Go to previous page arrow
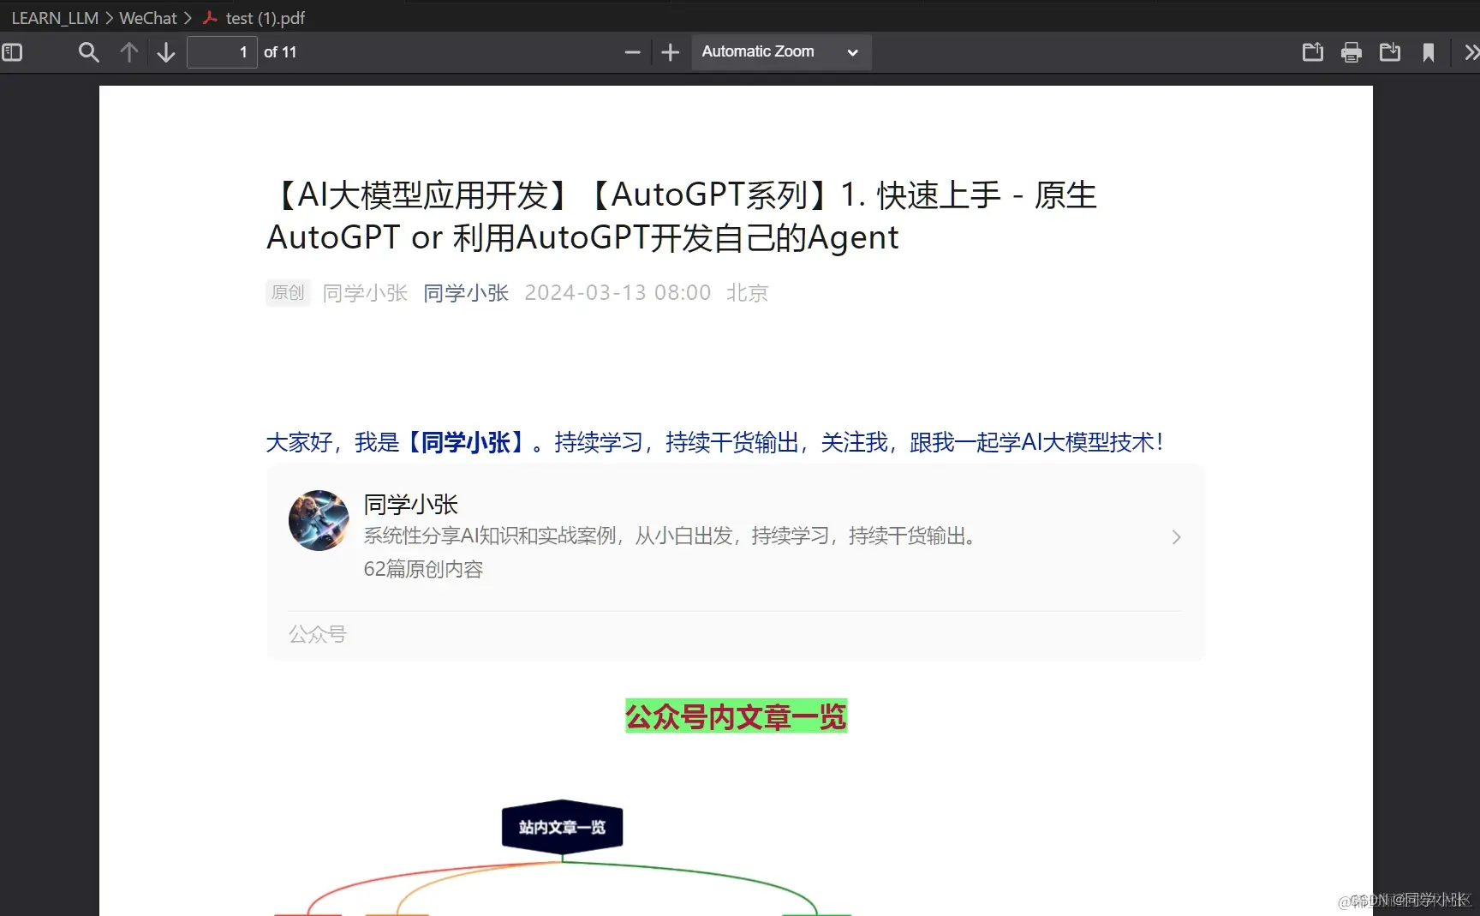The height and width of the screenshot is (916, 1480). click(128, 52)
